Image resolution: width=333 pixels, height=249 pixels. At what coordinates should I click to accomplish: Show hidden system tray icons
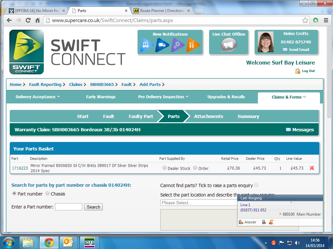[266, 243]
